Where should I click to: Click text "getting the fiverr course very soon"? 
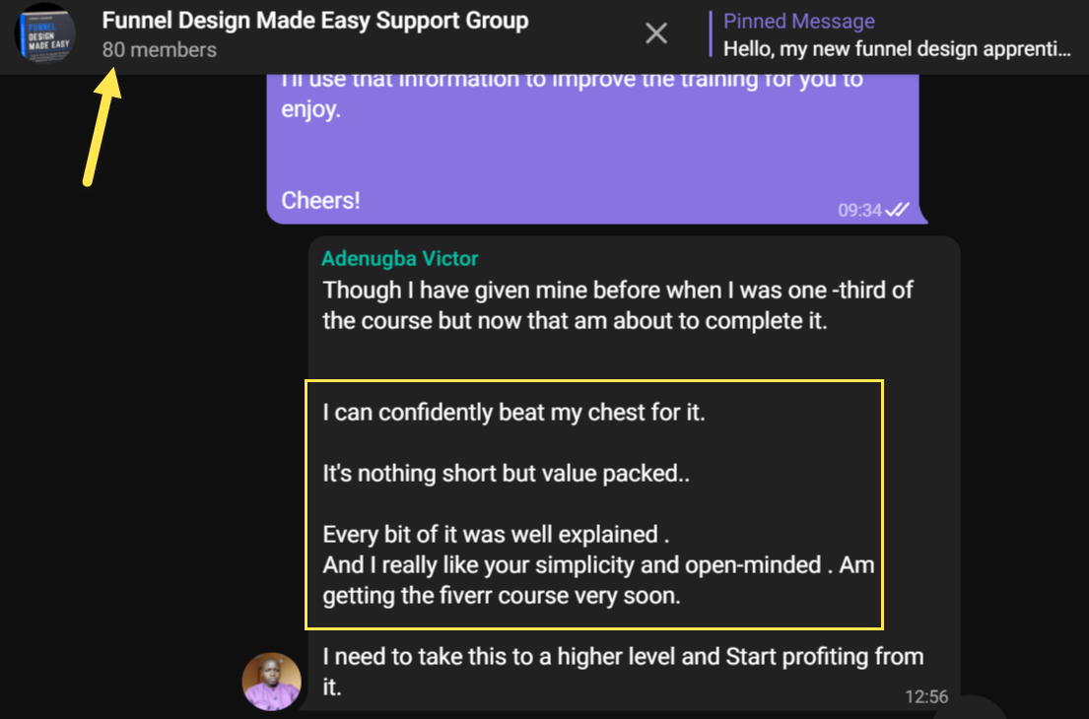(502, 596)
